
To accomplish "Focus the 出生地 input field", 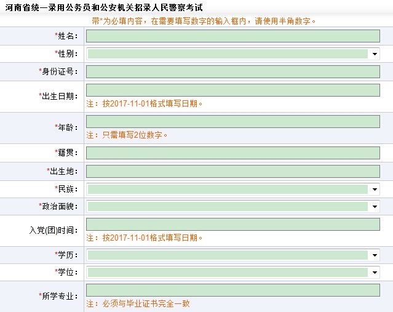I will pos(233,172).
